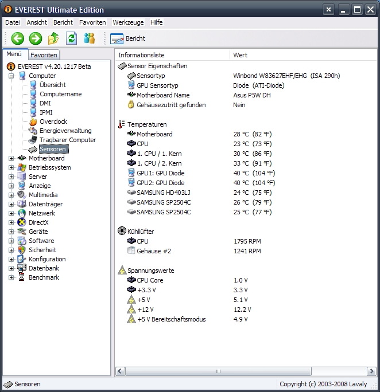This screenshot has width=380, height=392.
Task: Open the Datei menu
Action: (13, 22)
